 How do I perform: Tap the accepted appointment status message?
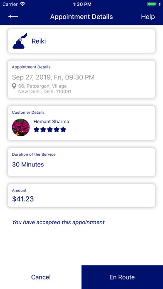(x=58, y=222)
